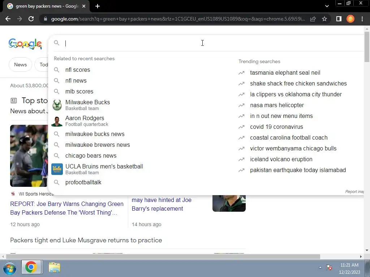This screenshot has width=370, height=277.
Task: Click the Milwaukee Bucks logo icon
Action: tap(57, 105)
